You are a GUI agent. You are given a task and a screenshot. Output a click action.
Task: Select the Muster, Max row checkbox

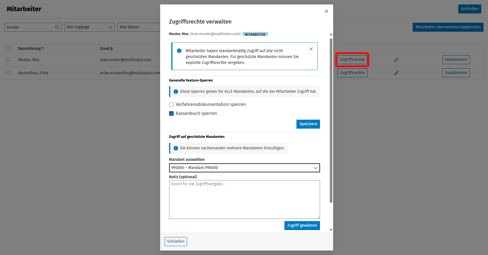click(9, 59)
